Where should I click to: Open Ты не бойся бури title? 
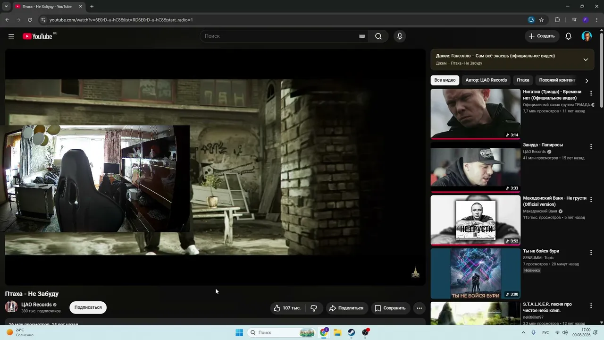(541, 251)
